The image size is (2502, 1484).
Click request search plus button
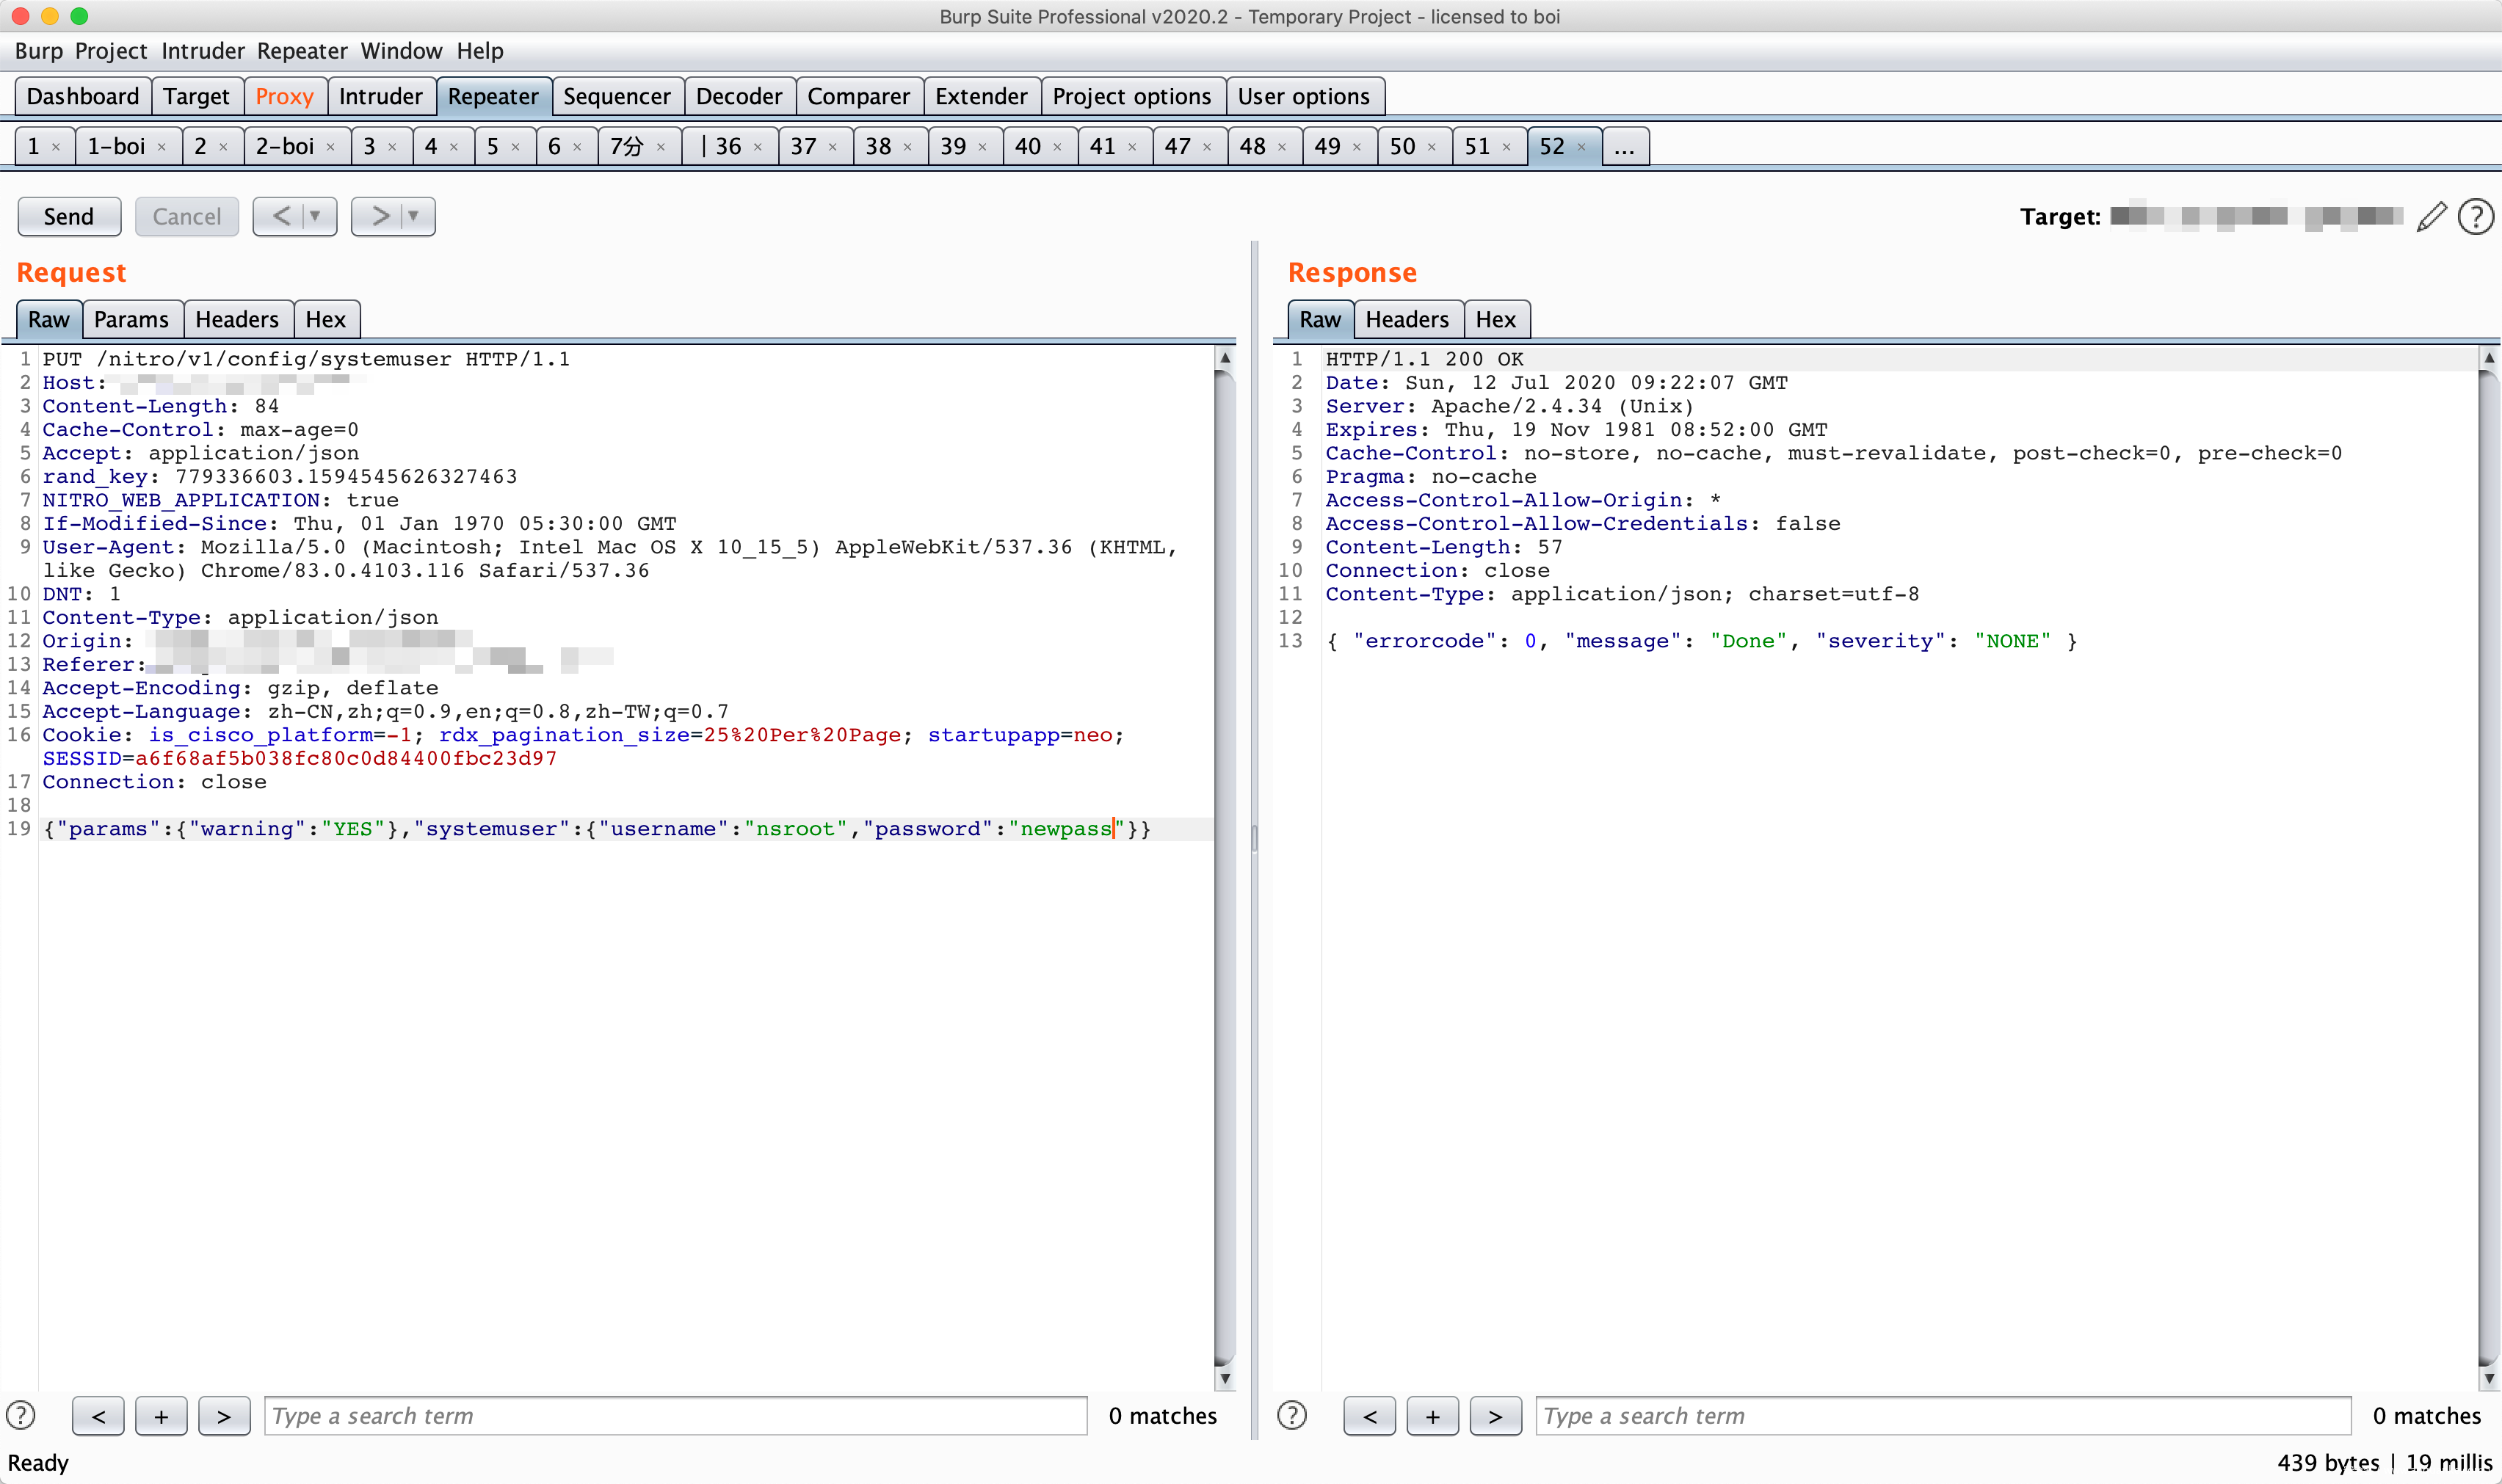coord(161,1415)
